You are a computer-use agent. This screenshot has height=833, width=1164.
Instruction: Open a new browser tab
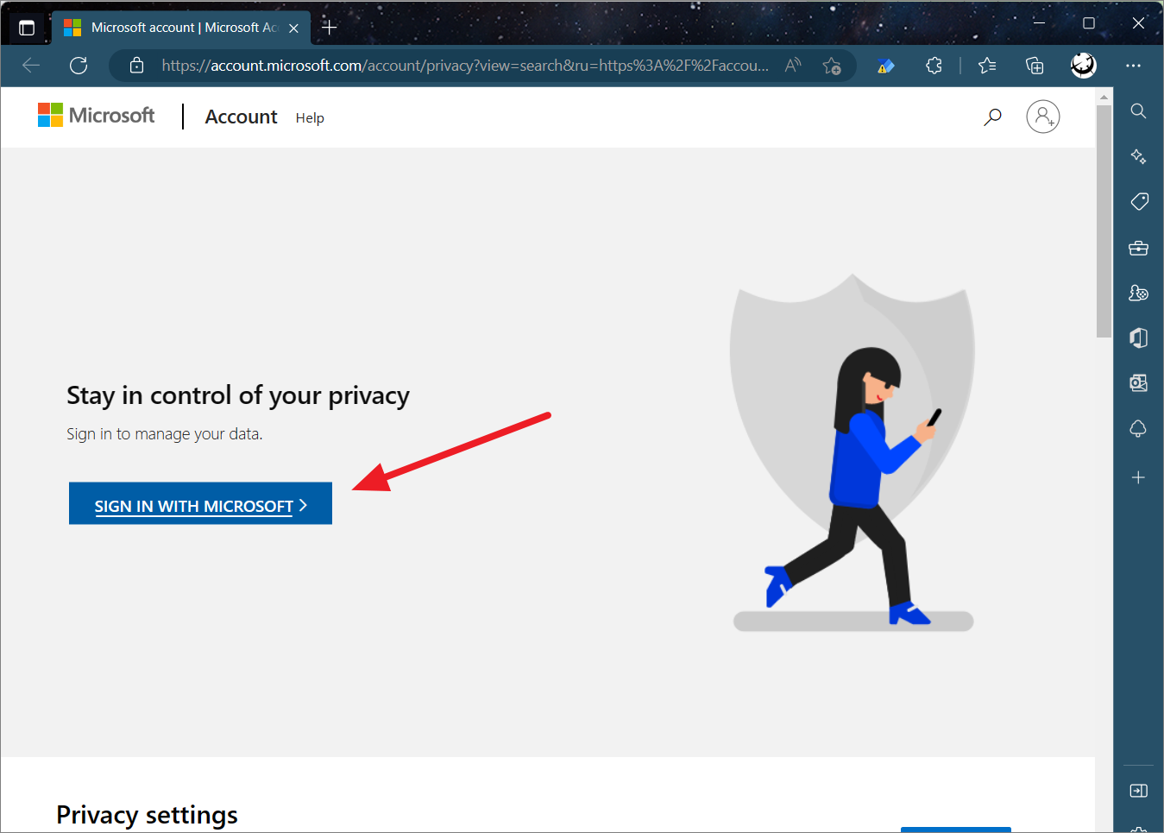coord(329,27)
